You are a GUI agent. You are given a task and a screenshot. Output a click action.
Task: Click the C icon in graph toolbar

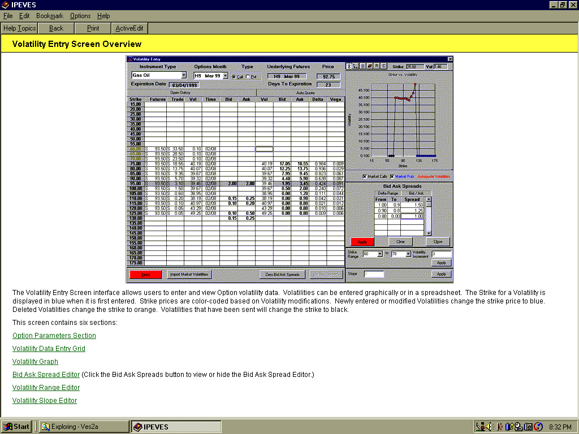tap(384, 67)
